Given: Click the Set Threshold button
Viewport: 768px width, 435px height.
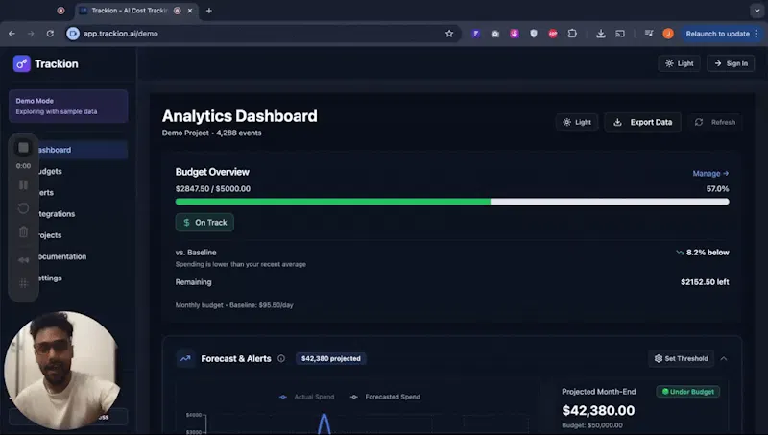Looking at the screenshot, I should [681, 358].
